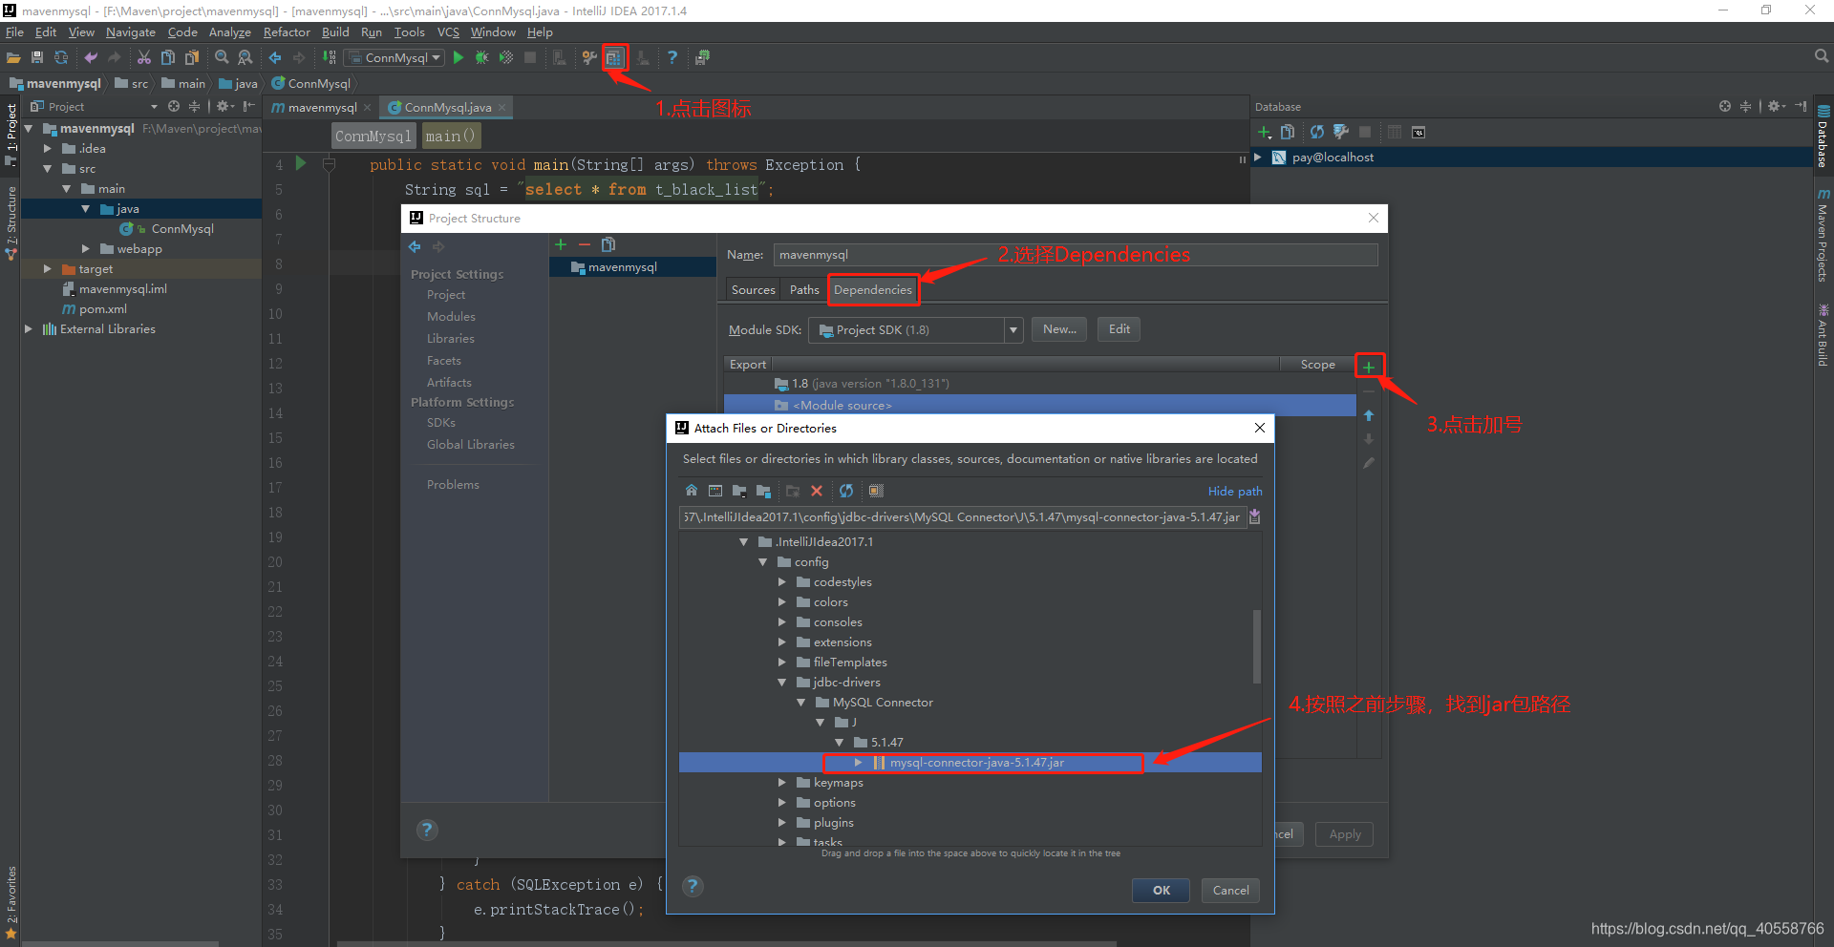Open run configuration ConnMysql dropdown
The height and width of the screenshot is (947, 1834).
click(395, 57)
